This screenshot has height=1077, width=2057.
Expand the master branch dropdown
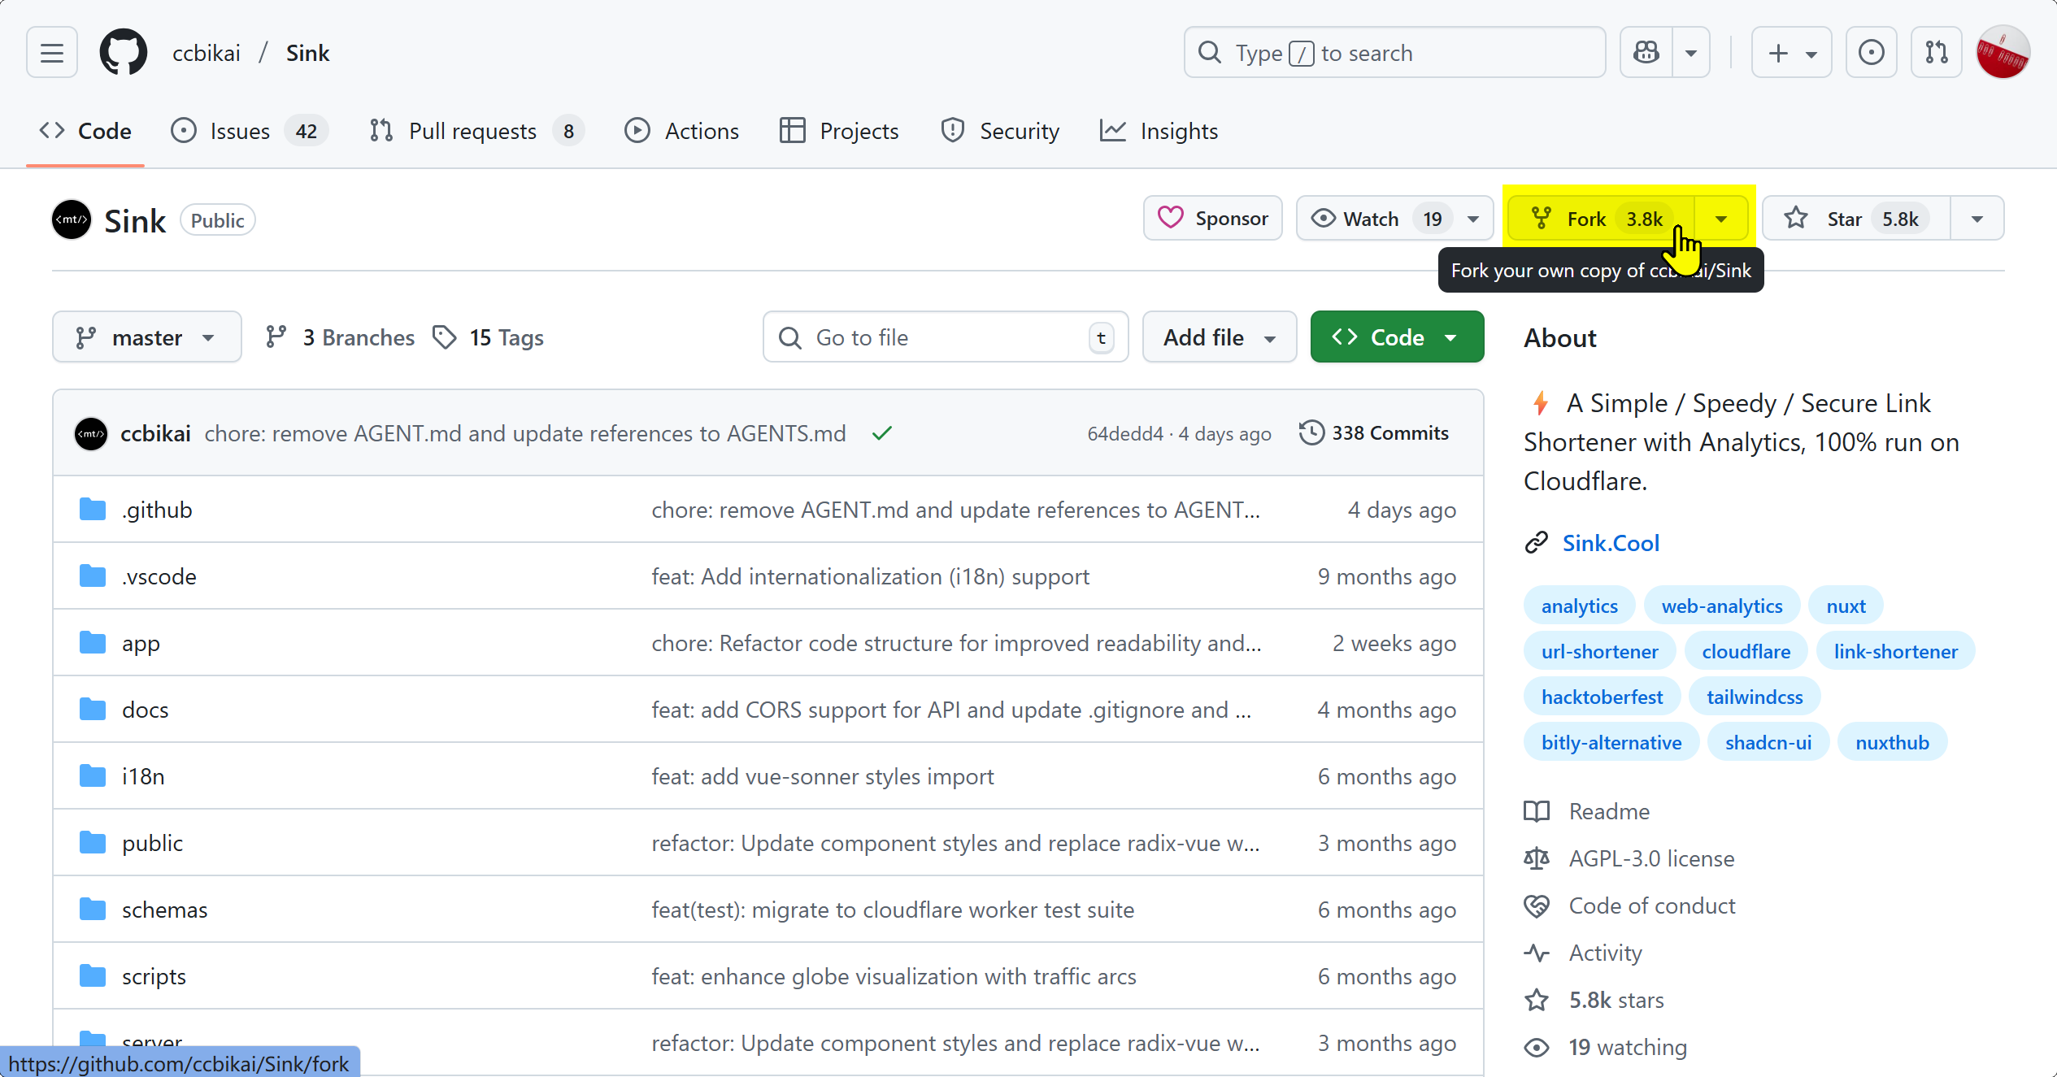[x=146, y=337]
